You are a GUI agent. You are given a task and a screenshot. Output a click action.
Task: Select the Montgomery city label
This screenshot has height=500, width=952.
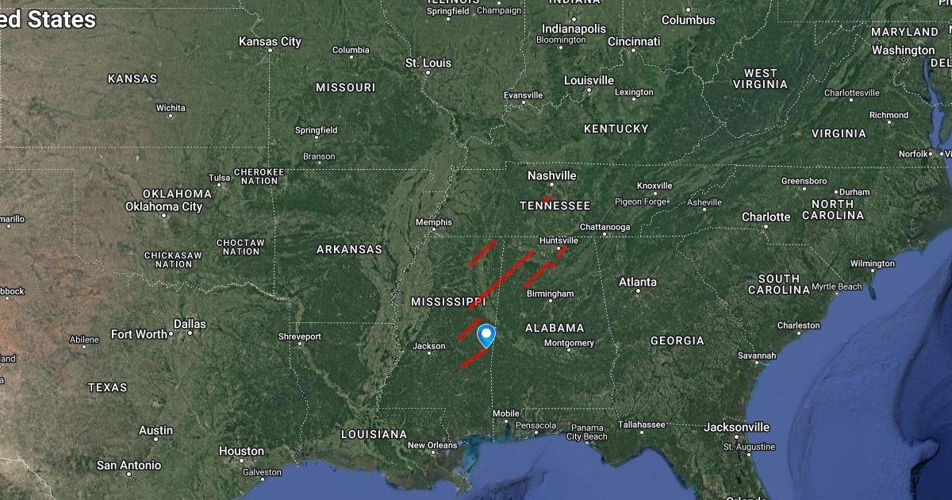(x=569, y=343)
